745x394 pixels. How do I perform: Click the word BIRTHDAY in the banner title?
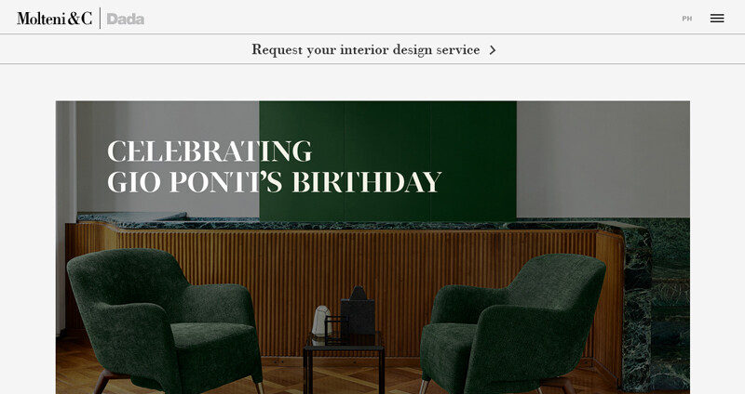tap(366, 182)
